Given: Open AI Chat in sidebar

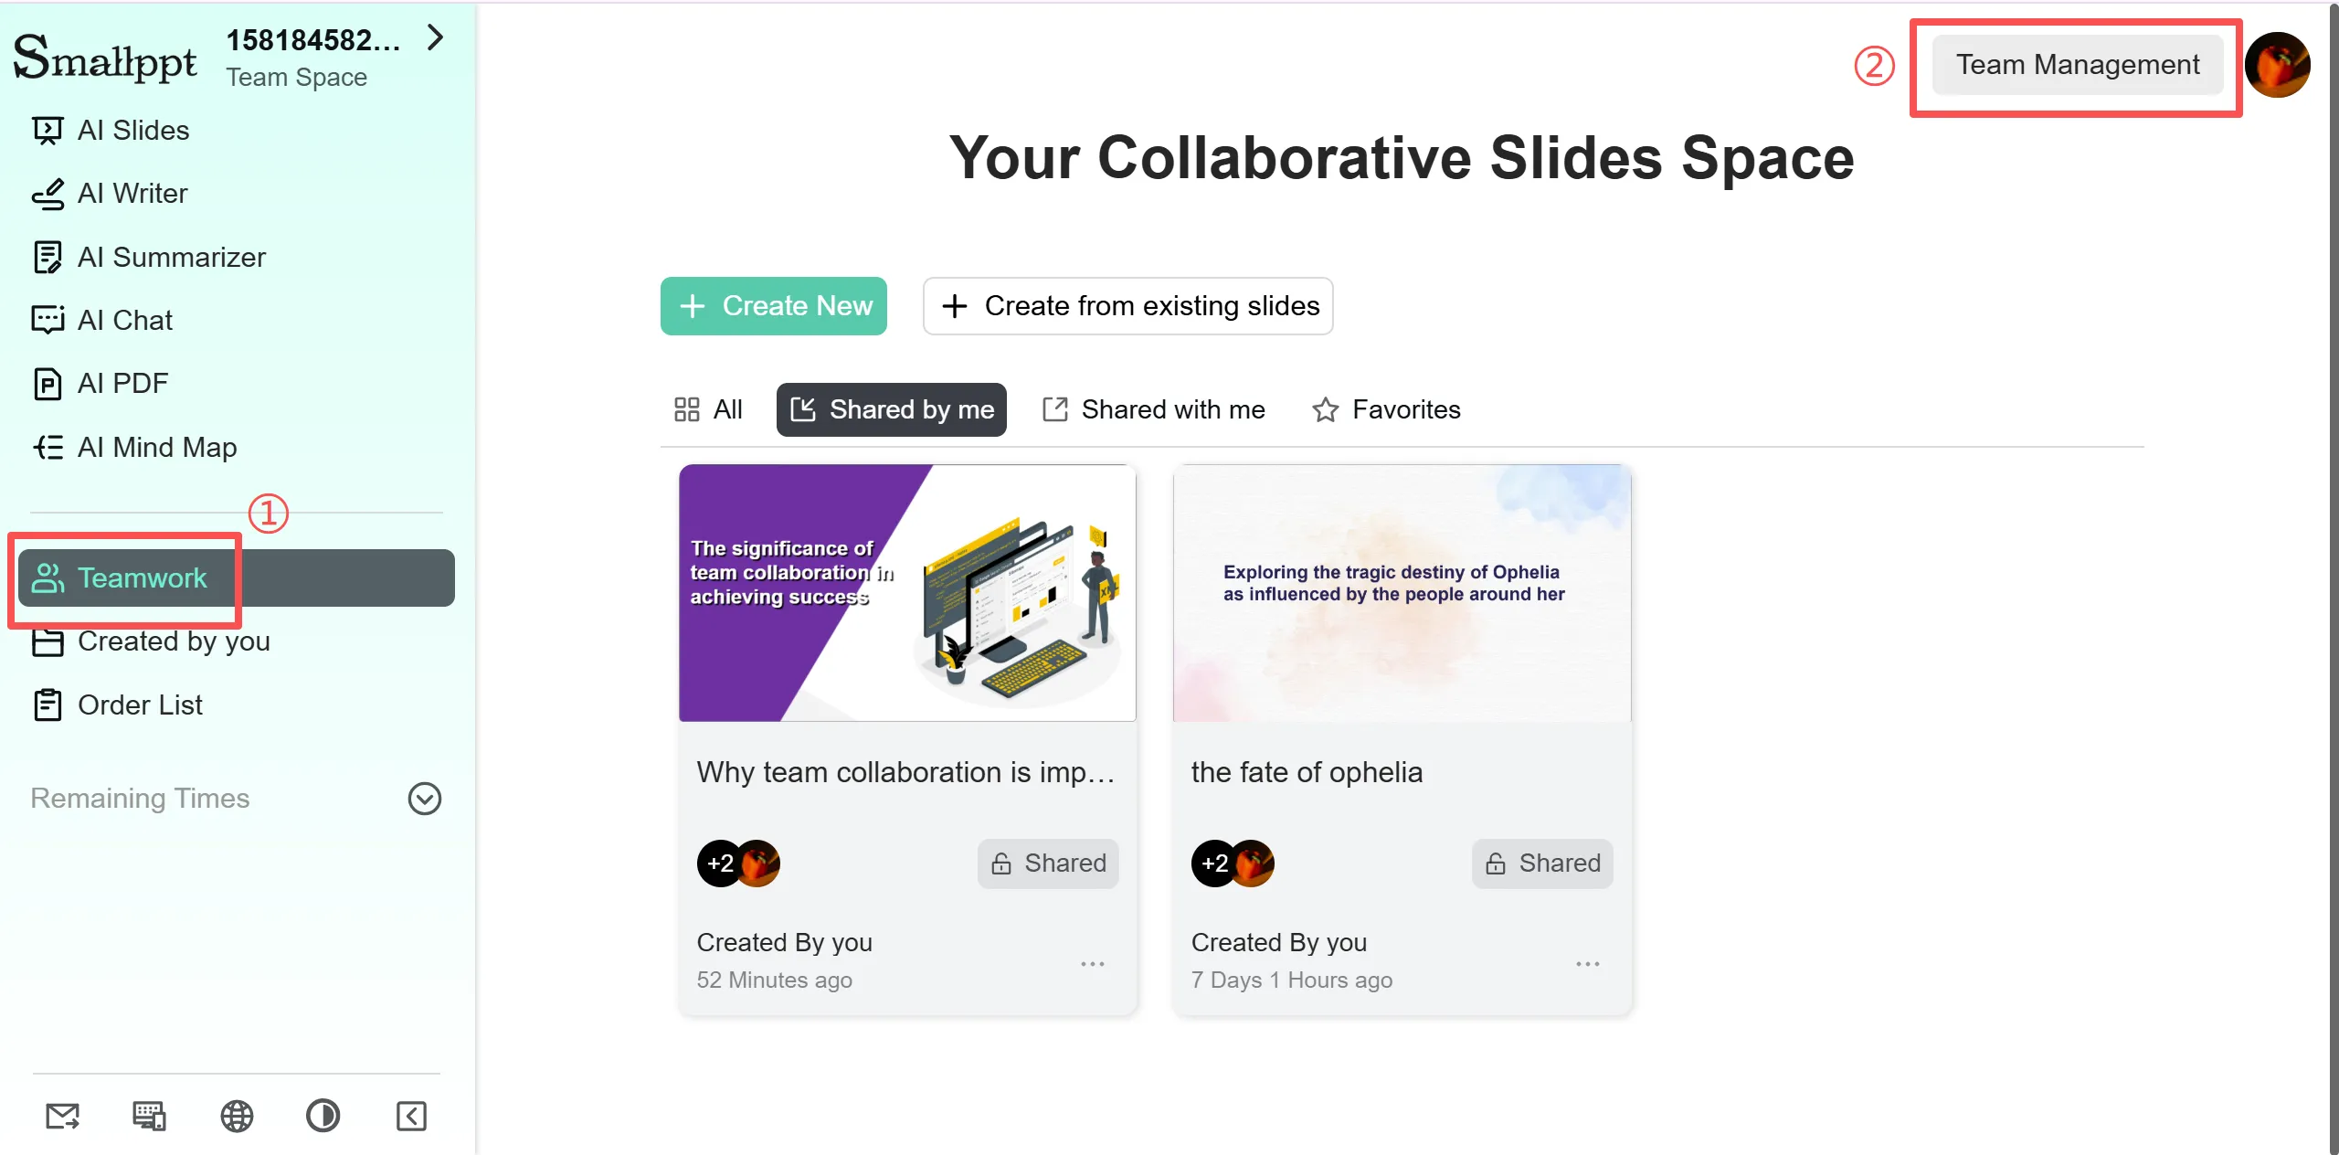Looking at the screenshot, I should 124,321.
